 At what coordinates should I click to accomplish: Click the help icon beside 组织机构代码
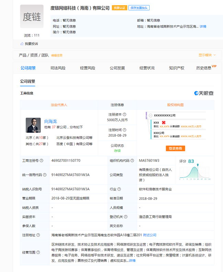pos(132,161)
